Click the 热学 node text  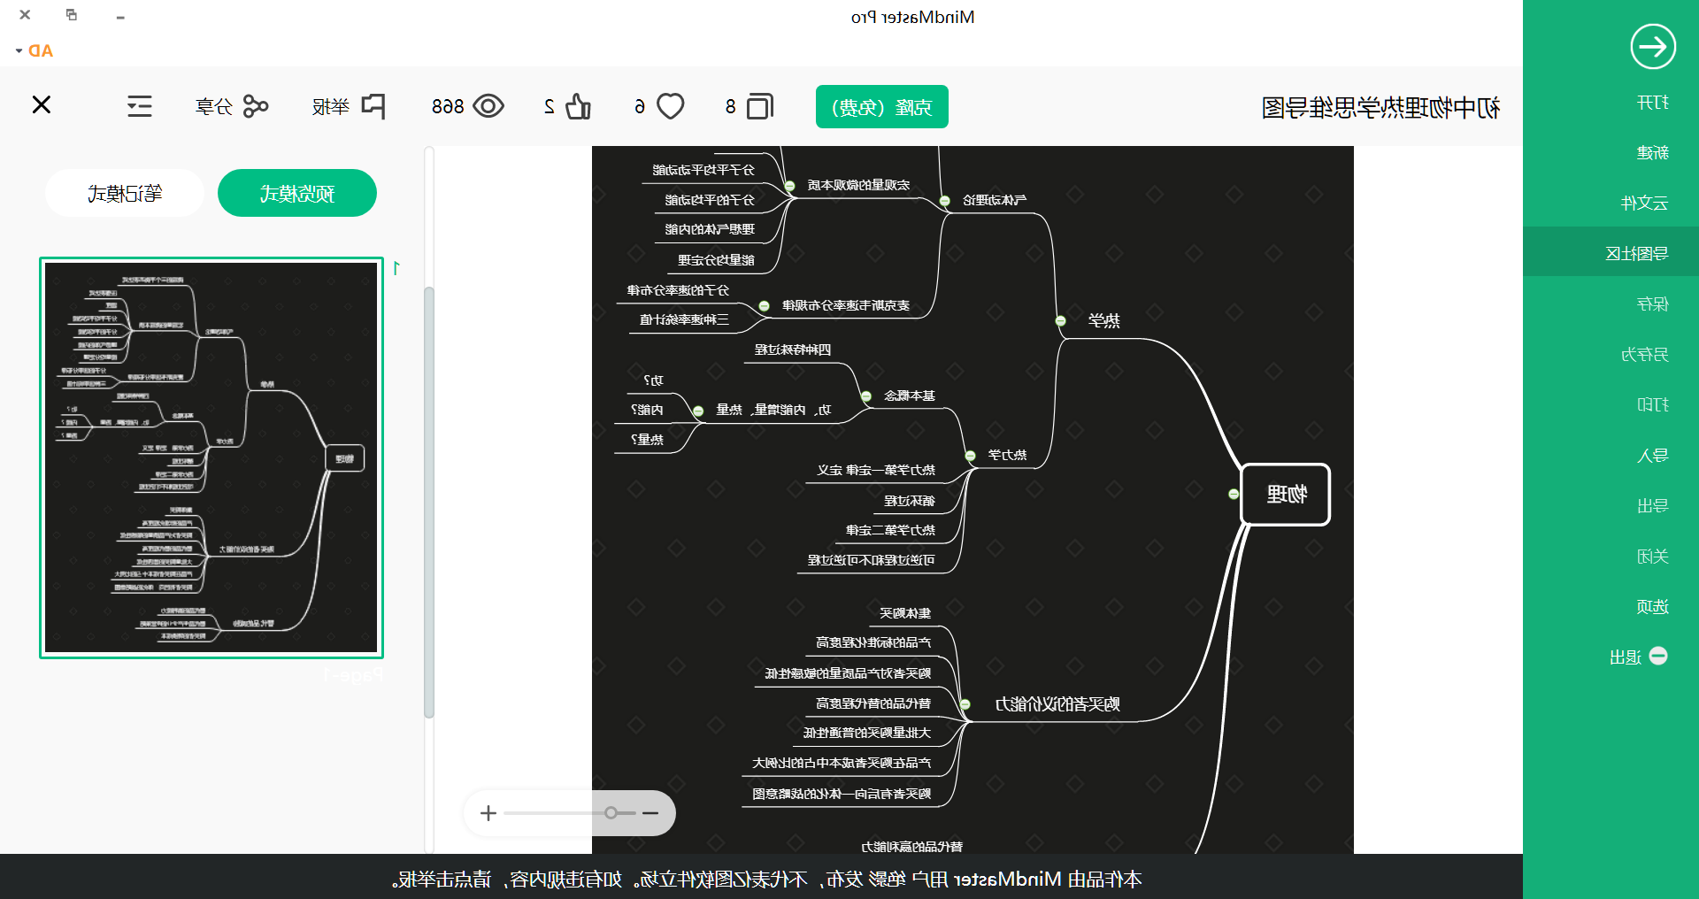(1104, 321)
